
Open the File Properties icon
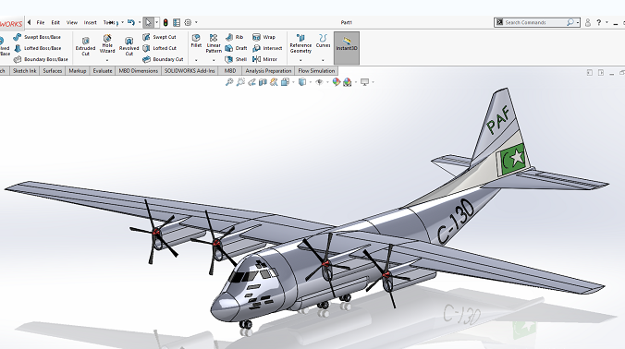click(x=177, y=23)
